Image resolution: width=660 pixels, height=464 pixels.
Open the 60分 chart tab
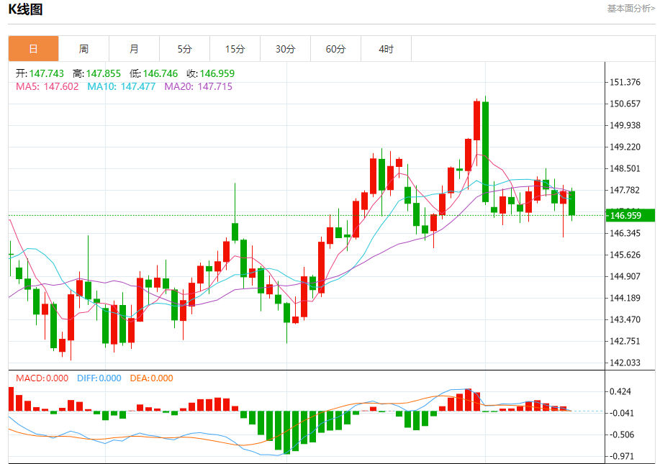pyautogui.click(x=335, y=49)
